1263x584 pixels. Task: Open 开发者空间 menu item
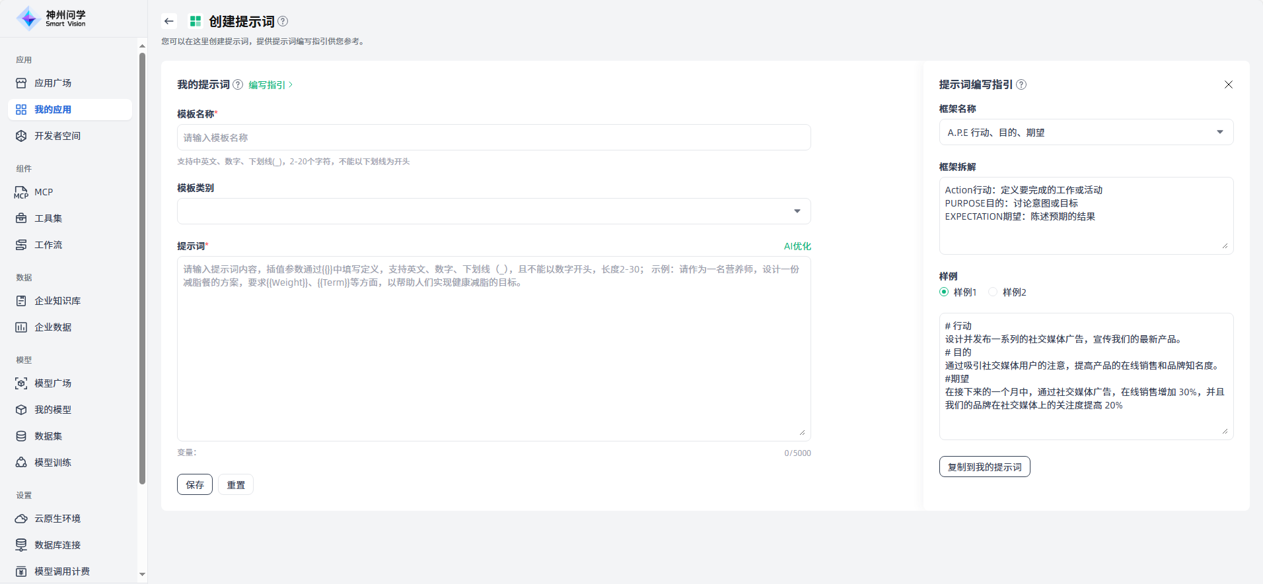(x=57, y=136)
